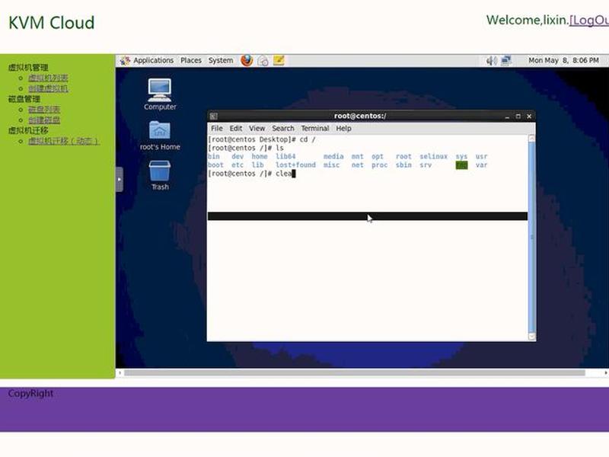Expand the side panel handle on the left edge
The image size is (609, 457).
click(x=120, y=179)
